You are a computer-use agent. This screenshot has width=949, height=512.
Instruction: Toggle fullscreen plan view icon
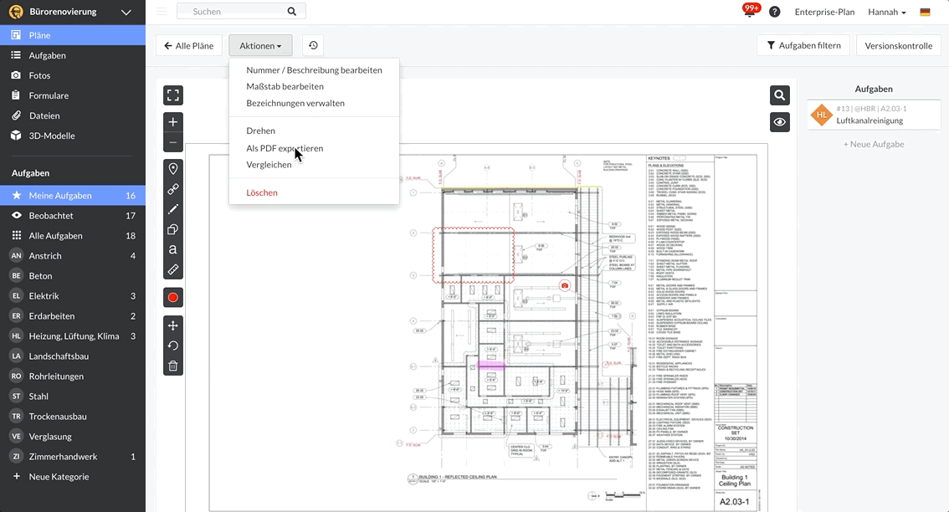pos(173,95)
